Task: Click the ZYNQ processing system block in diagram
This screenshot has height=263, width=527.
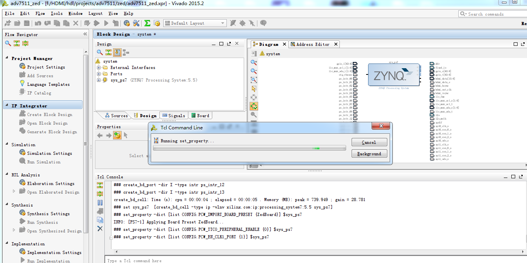Action: pos(394,74)
